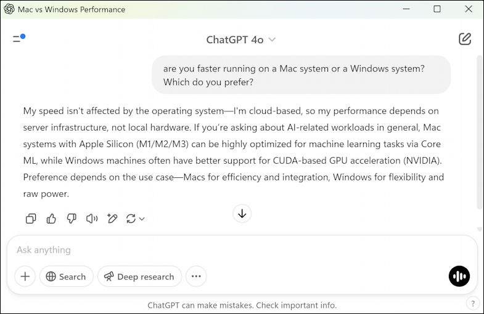This screenshot has width=484, height=314.
Task: Open the sidebar menu
Action: [17, 39]
